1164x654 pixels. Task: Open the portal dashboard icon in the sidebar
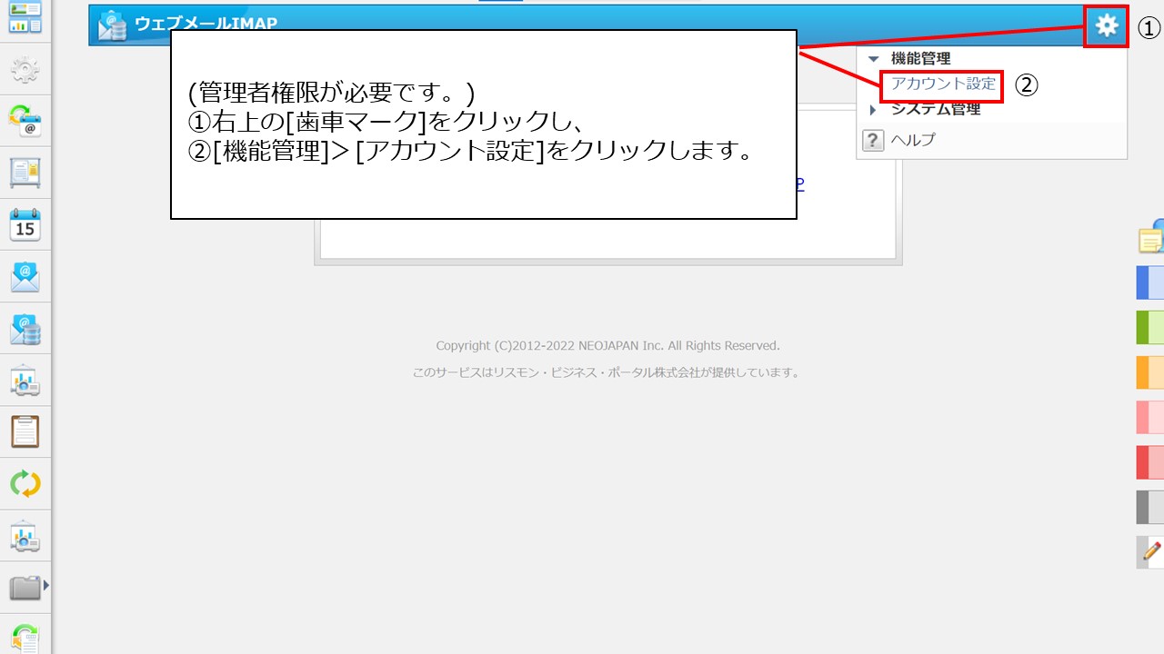click(25, 17)
